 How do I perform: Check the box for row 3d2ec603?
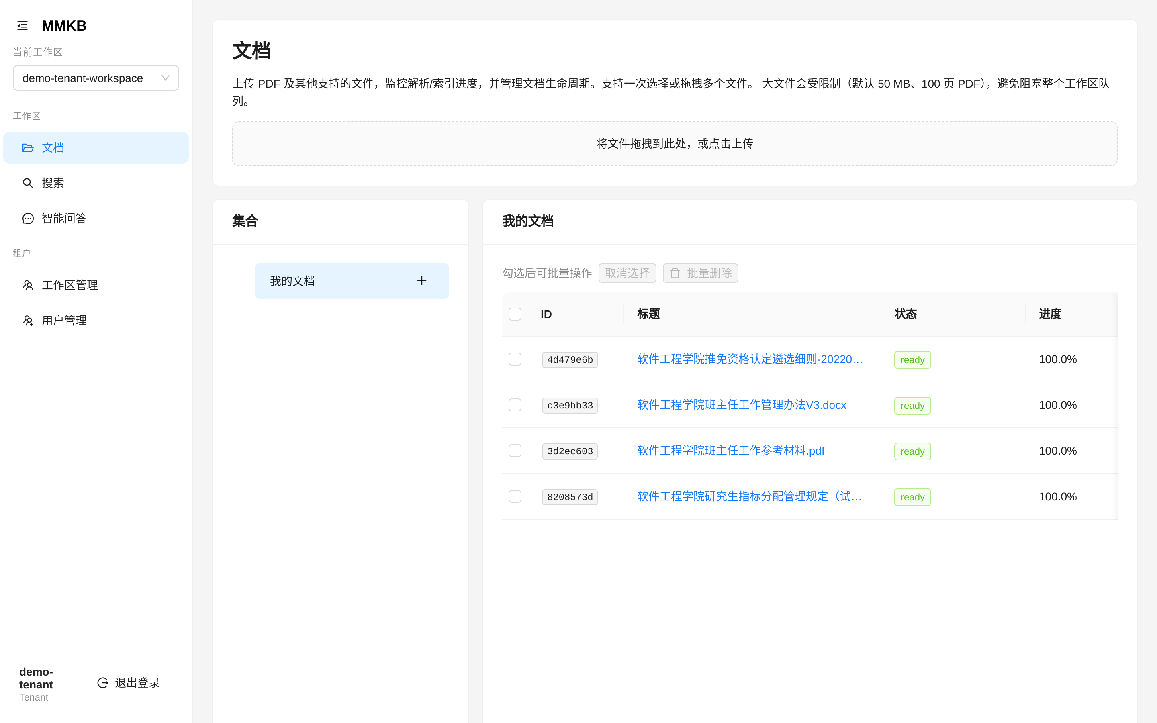point(515,451)
